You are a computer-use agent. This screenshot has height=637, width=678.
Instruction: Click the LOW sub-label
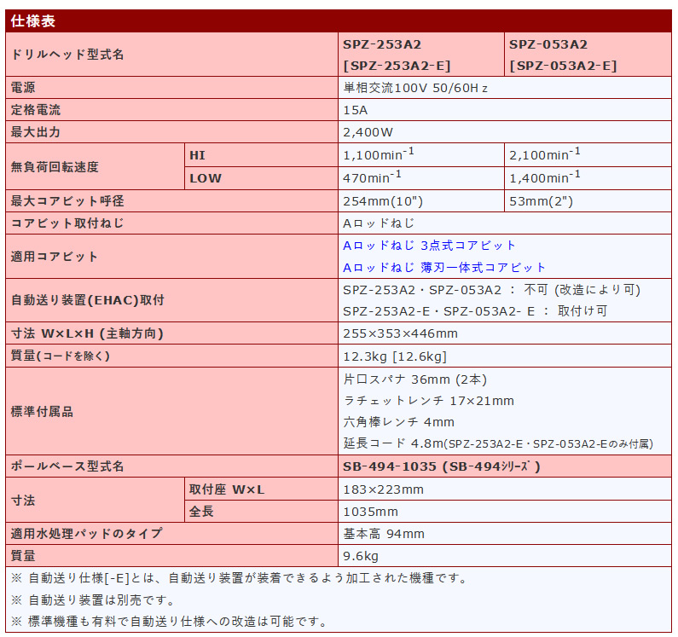[x=206, y=178]
